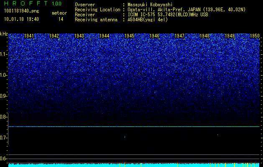Click the 1950 time axis label

(x=255, y=36)
